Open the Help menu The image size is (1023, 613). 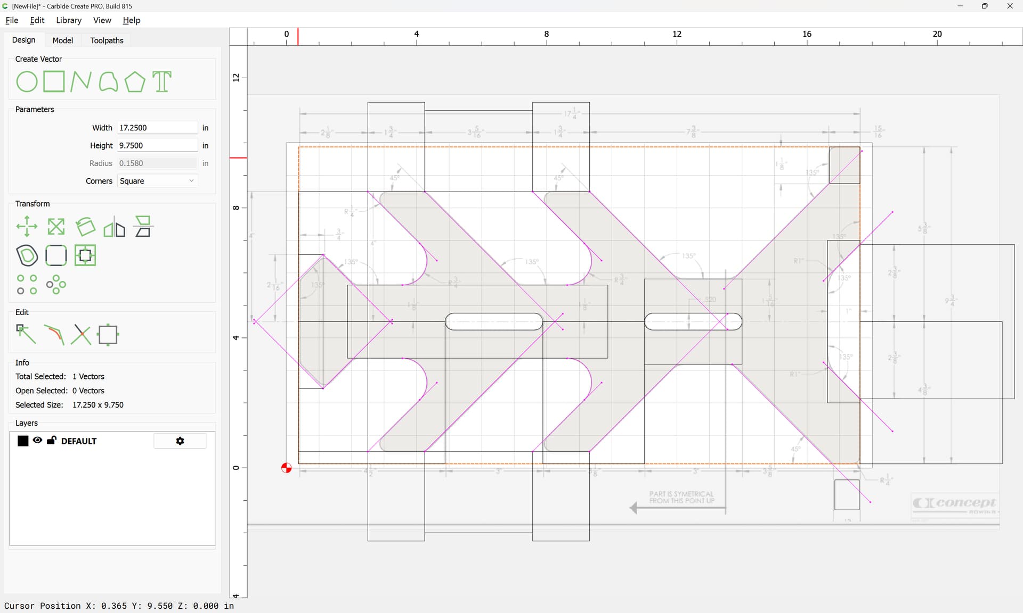[x=132, y=20]
